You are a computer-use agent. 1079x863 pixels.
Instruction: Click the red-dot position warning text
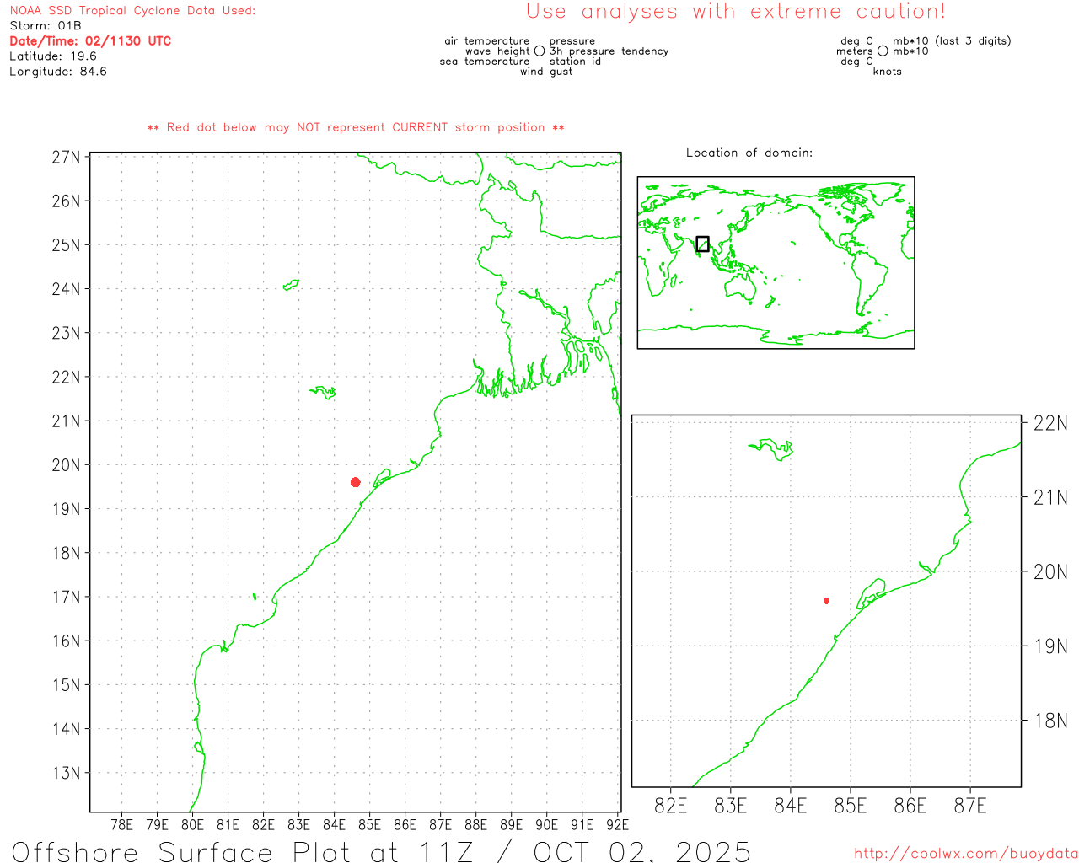(x=356, y=128)
